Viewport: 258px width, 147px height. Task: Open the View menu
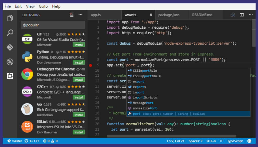point(30,6)
